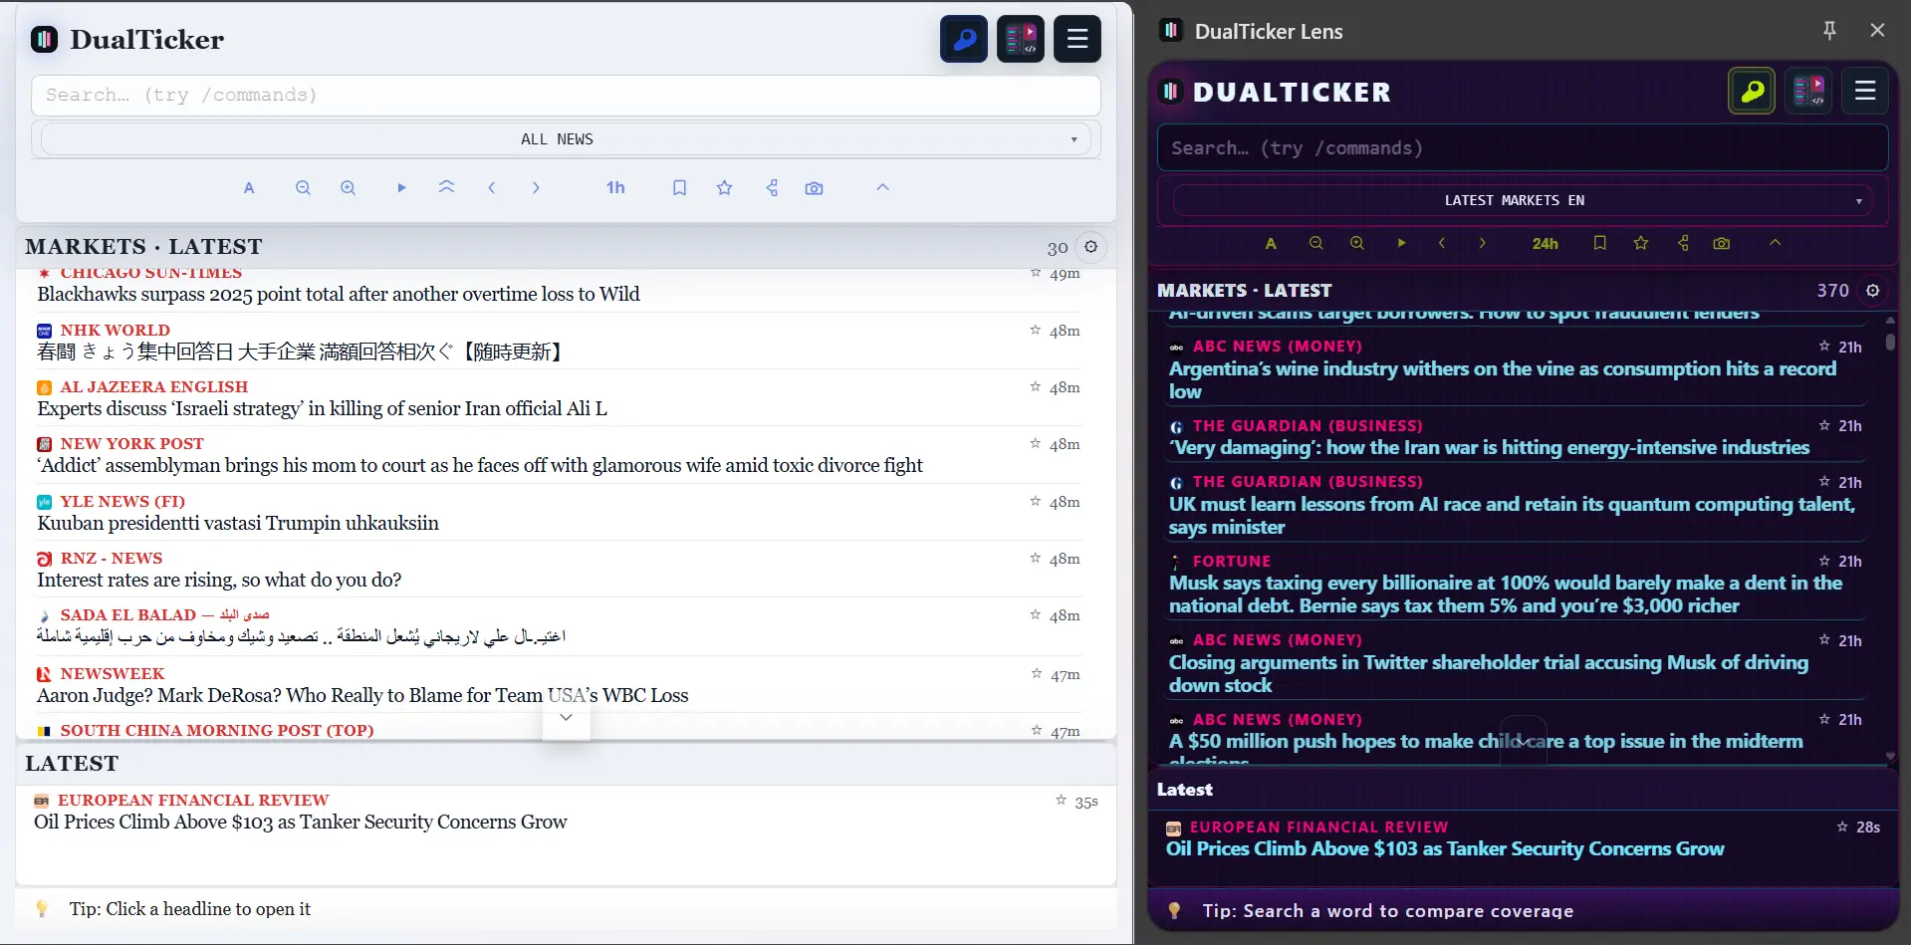Star the NEWSWEEK headline
Image resolution: width=1911 pixels, height=945 pixels.
[x=1037, y=674]
